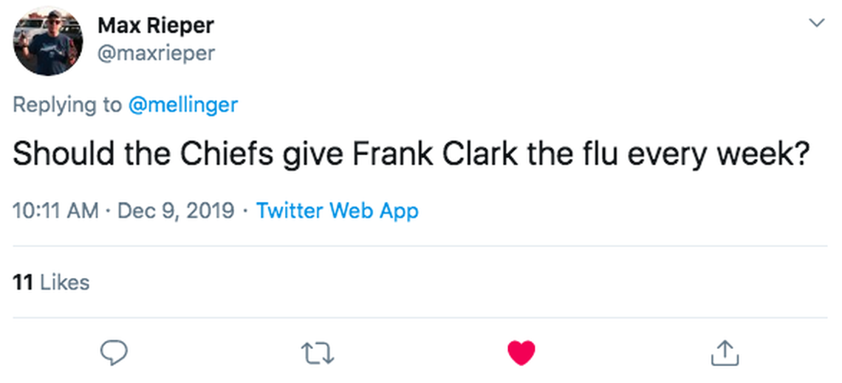842x383 pixels.
Task: Unlike the tweet via the red heart
Action: pyautogui.click(x=521, y=353)
